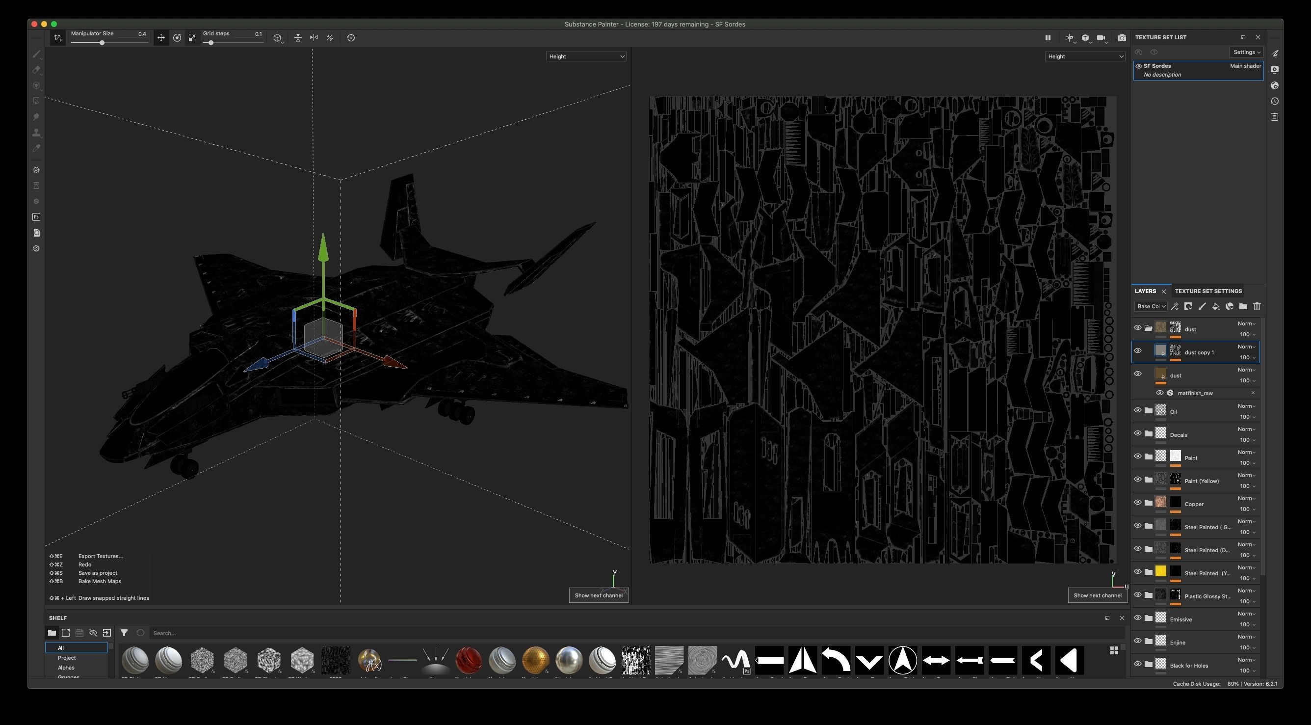Add a smart material with the layers icon
This screenshot has height=725, width=1311.
[1230, 306]
